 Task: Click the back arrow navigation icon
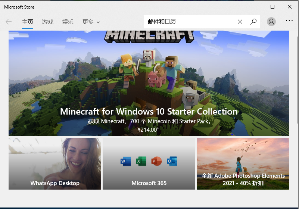pyautogui.click(x=9, y=22)
